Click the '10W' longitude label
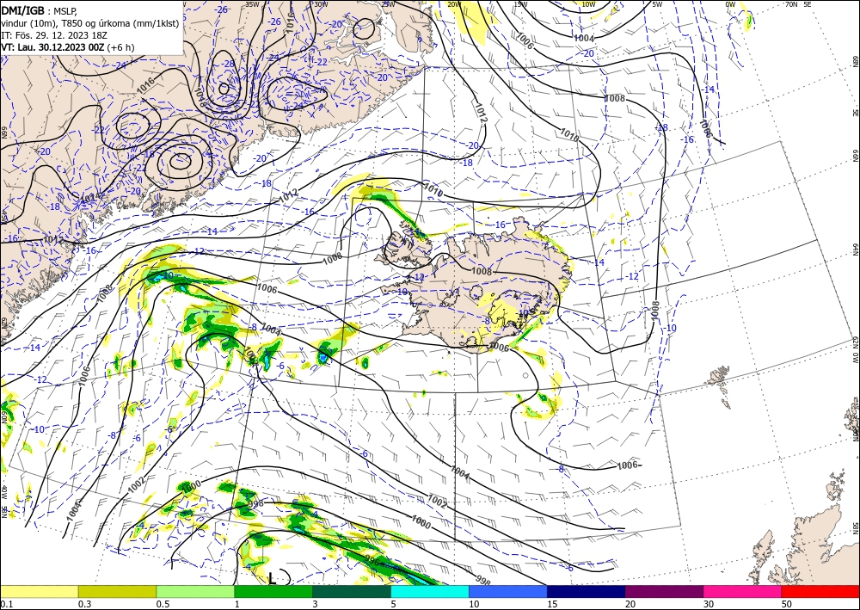 point(588,4)
